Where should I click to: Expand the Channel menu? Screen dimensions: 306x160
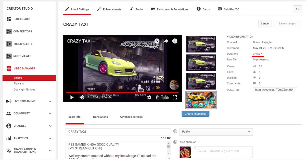click(50, 126)
